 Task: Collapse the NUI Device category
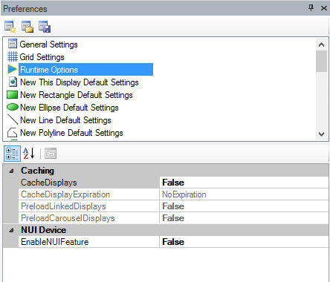11,230
